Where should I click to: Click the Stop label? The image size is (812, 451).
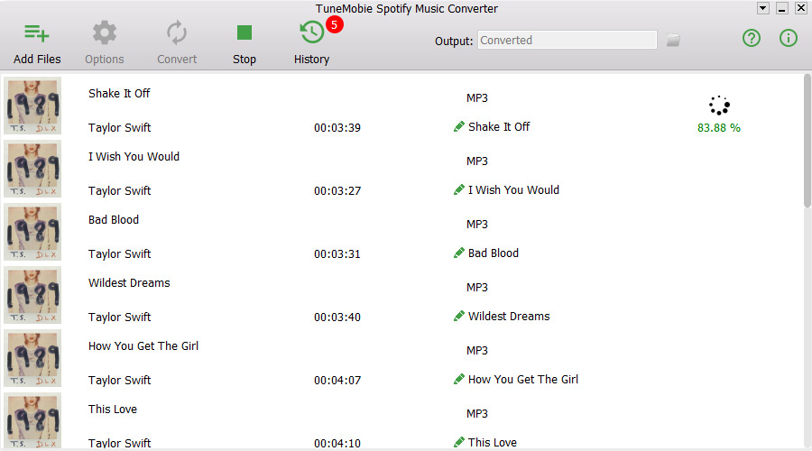[x=245, y=59]
